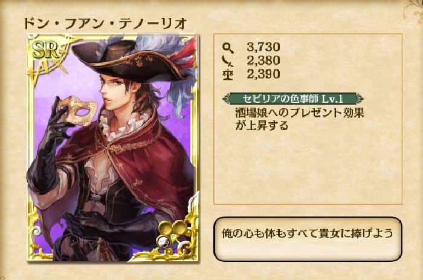423x280 pixels.
Task: Select the セビリアの色事師 Lv.1 skill banner
Action: pos(293,99)
